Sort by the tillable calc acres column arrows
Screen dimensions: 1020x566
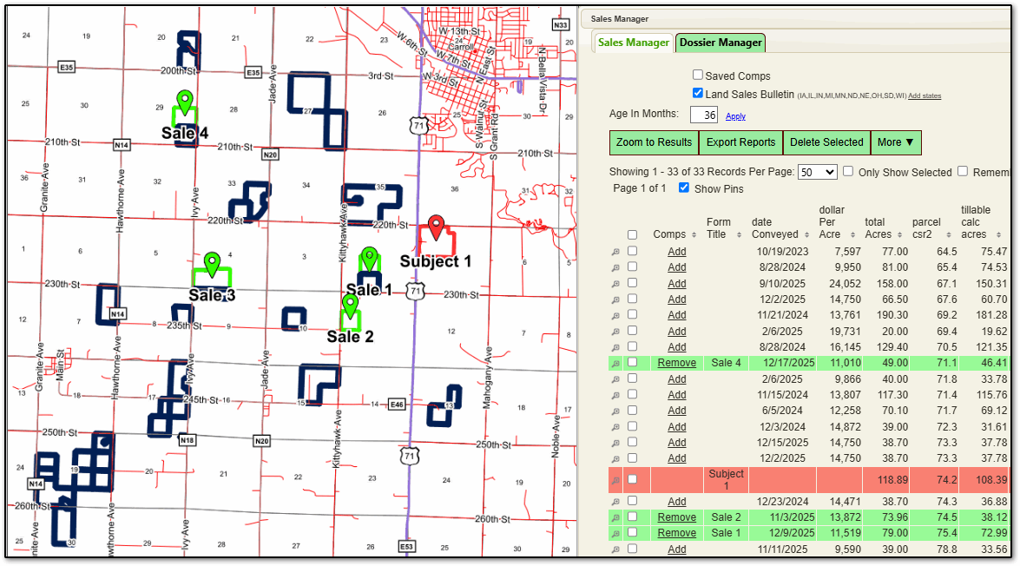tap(998, 235)
